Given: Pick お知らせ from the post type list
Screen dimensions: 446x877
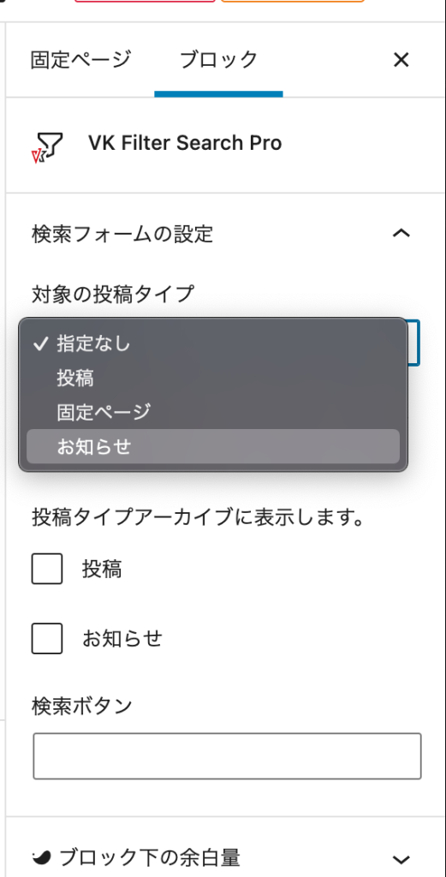Looking at the screenshot, I should [x=213, y=446].
